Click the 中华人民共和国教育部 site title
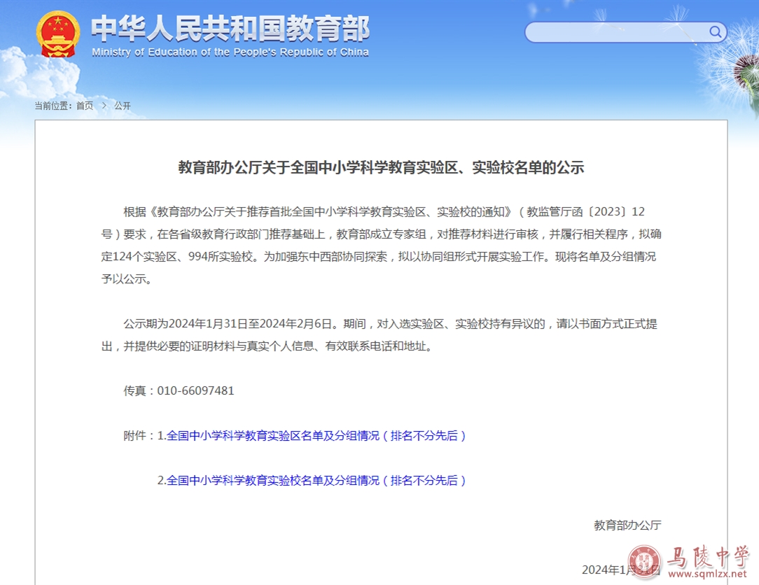Image resolution: width=759 pixels, height=585 pixels. [x=230, y=28]
